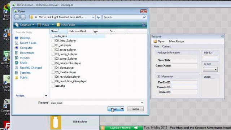This screenshot has width=231, height=130.
Task: Switch to the Main tab in Resigner
Action: click(156, 47)
